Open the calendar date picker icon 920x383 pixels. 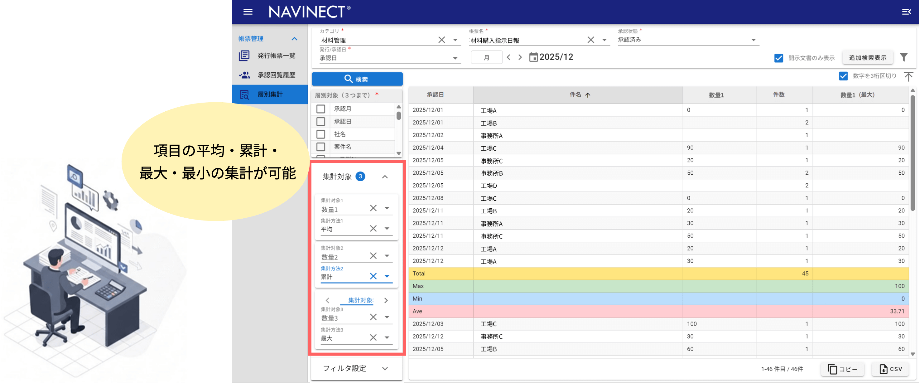tap(533, 57)
